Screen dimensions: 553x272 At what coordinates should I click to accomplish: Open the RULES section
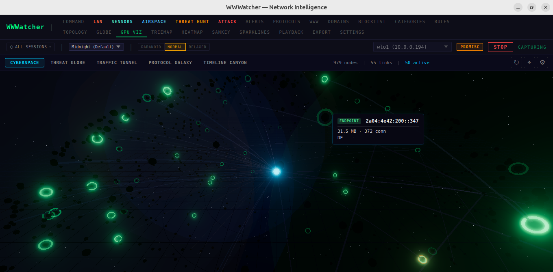442,22
